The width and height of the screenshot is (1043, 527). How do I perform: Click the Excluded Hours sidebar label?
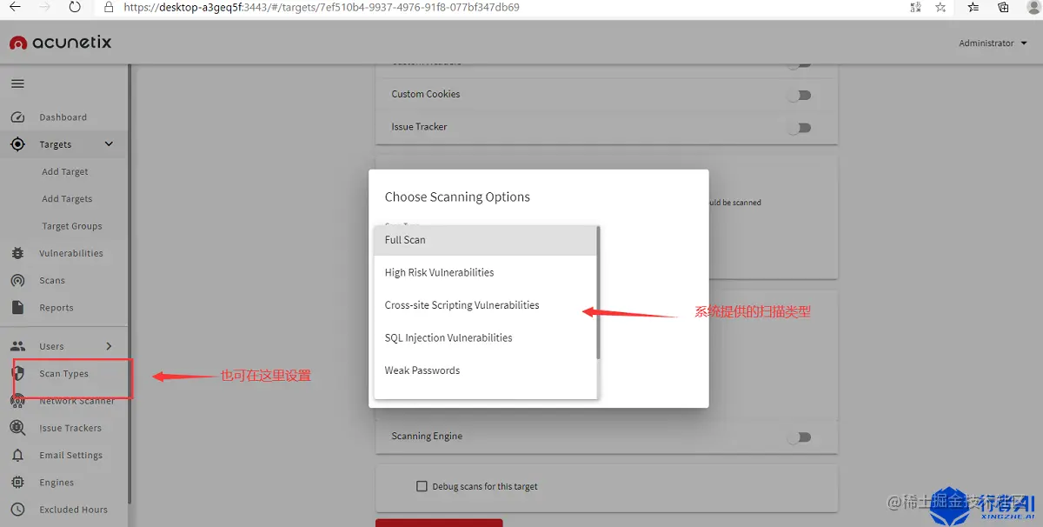(x=74, y=510)
